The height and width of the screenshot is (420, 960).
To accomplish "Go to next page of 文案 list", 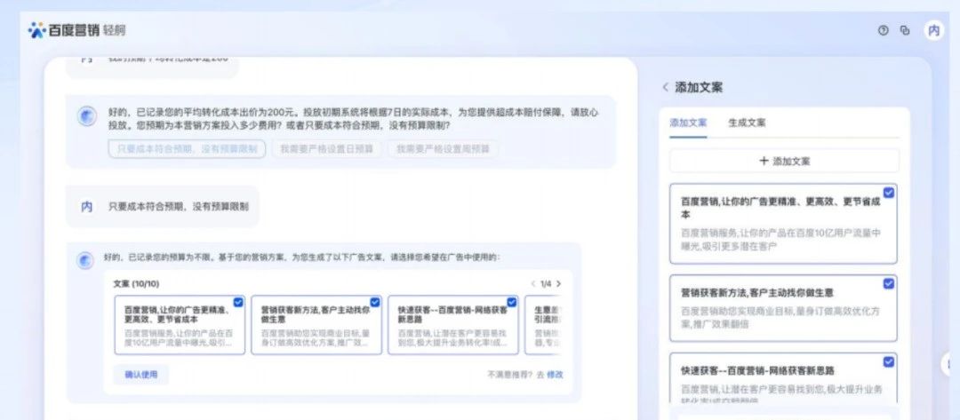I will coord(558,283).
